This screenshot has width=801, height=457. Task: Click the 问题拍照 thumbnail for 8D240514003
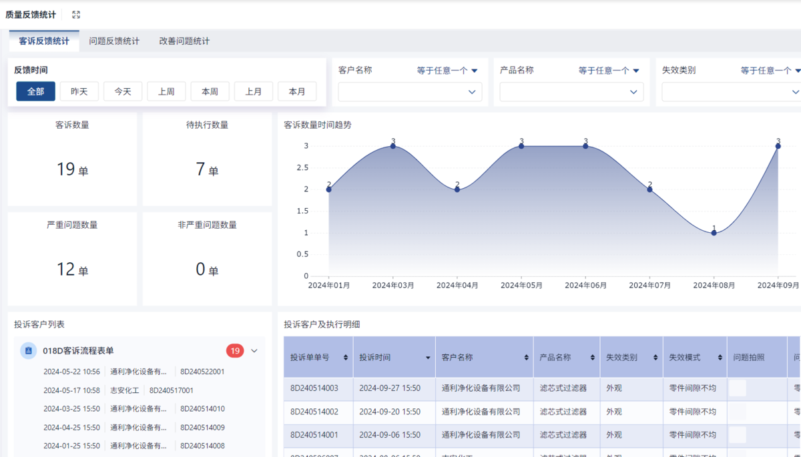tap(737, 388)
